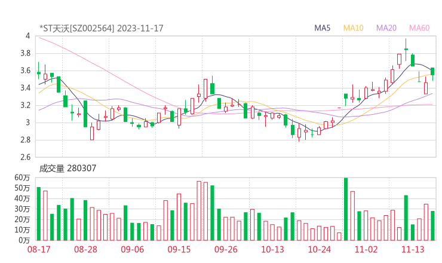Click the 3.6 price axis label
The height and width of the screenshot is (263, 442).
coord(25,71)
